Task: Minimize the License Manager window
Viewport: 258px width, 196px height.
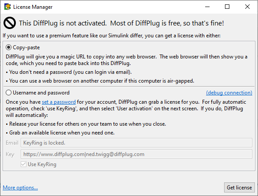Action: coord(207,7)
